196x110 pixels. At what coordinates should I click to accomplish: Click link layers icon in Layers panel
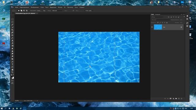(x=165, y=98)
